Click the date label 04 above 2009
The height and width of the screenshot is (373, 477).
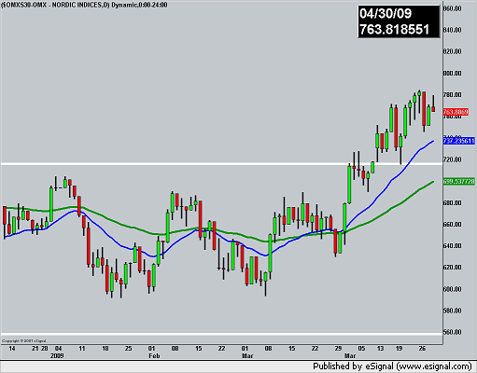point(58,349)
